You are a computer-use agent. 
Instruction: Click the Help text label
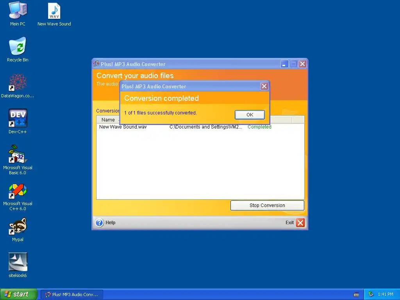111,222
